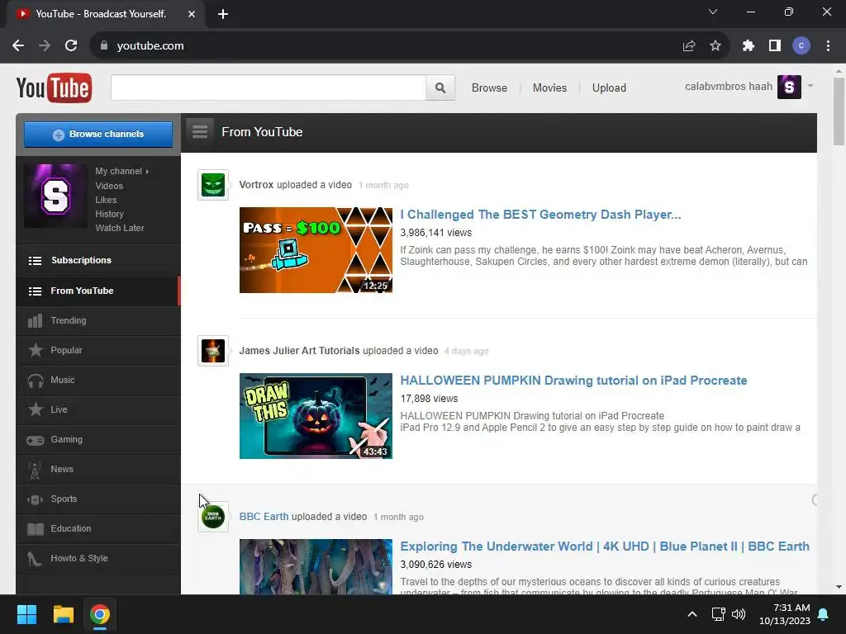Image resolution: width=846 pixels, height=634 pixels.
Task: Click the underwater world video thumbnail
Action: click(x=316, y=566)
